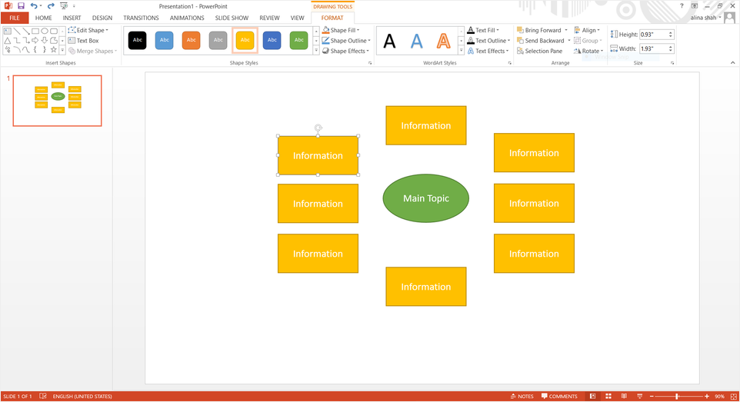Screen dimensions: 740x402
Task: Select the star shape in shapes gallery
Action: click(x=53, y=50)
